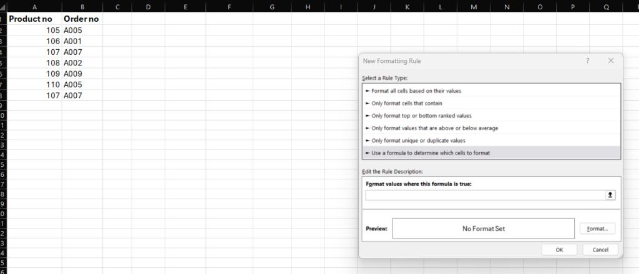Click the 'Order no' header cell
The image size is (639, 274).
82,19
